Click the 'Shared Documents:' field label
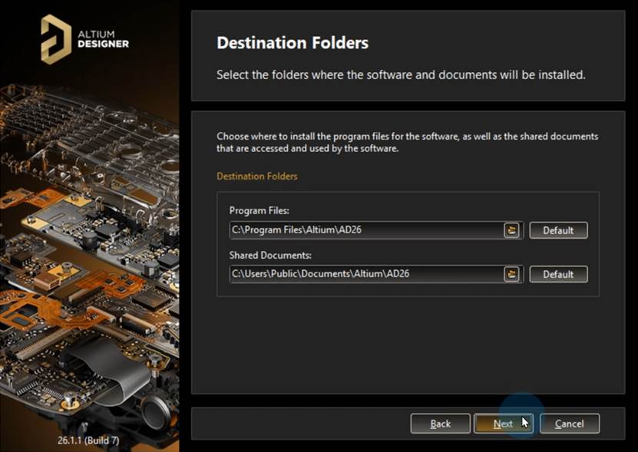The image size is (638, 452). pyautogui.click(x=270, y=255)
